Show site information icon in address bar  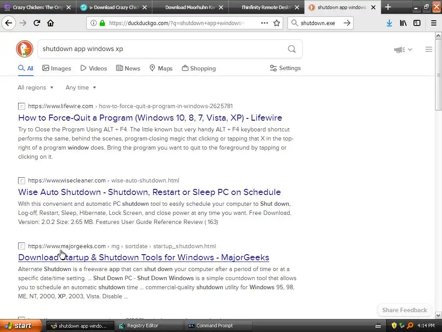point(93,23)
